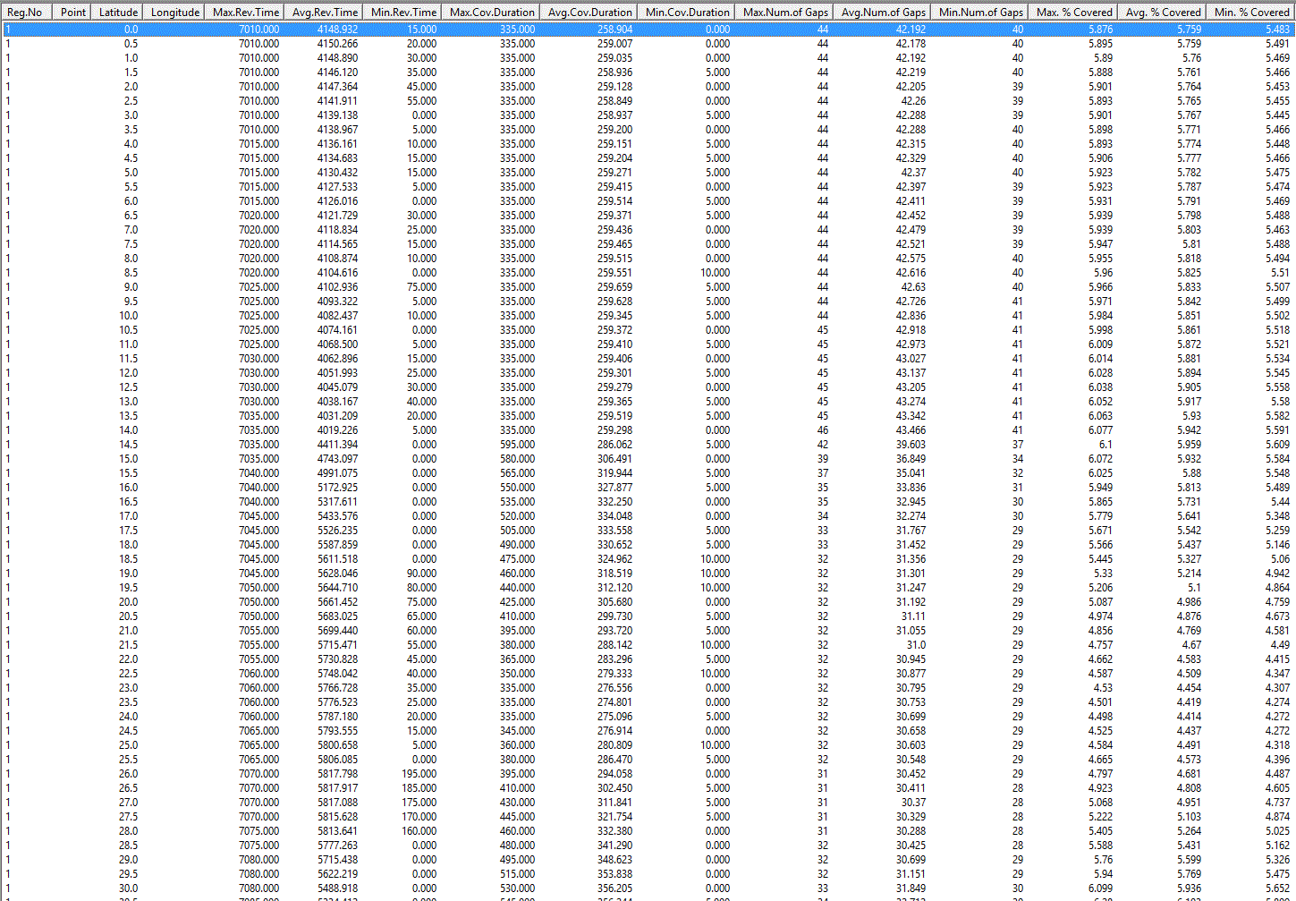Click the Max. % Covered header

pyautogui.click(x=1074, y=12)
